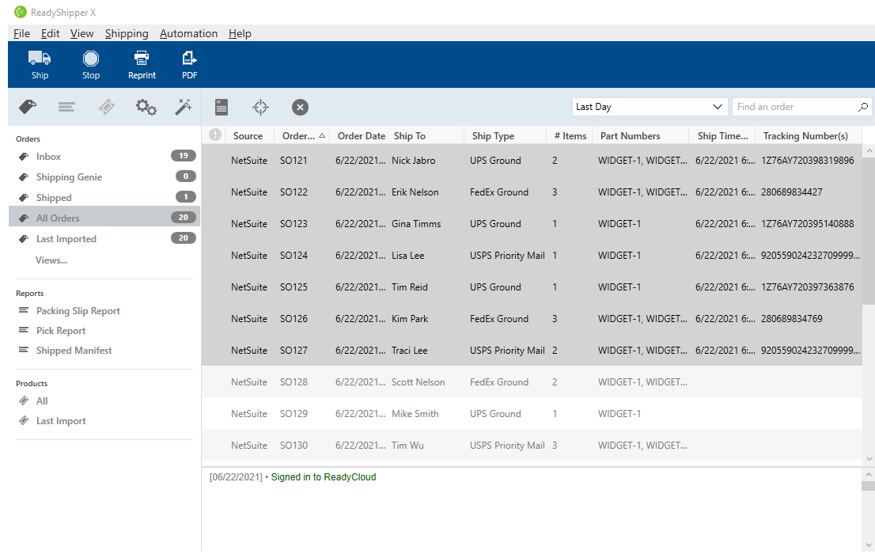875x554 pixels.
Task: Show Last Import products
Action: point(61,421)
